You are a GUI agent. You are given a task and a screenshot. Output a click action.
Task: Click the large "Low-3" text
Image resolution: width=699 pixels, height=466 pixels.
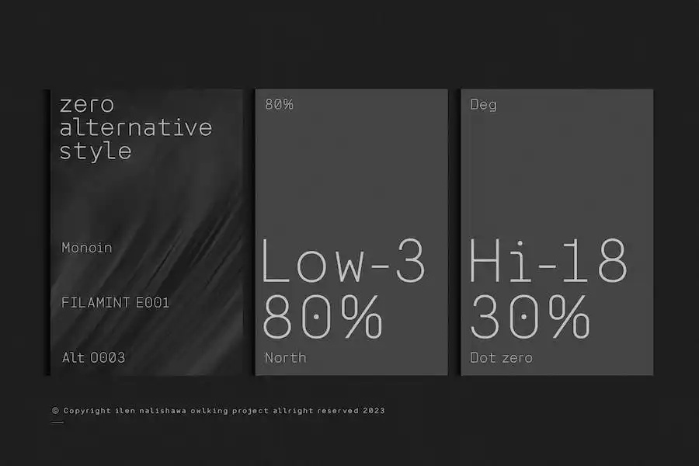[343, 261]
